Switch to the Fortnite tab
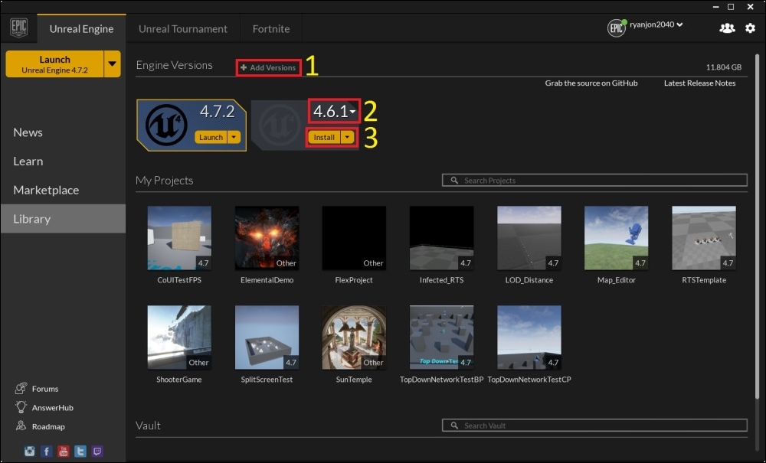The image size is (766, 463). pos(271,29)
